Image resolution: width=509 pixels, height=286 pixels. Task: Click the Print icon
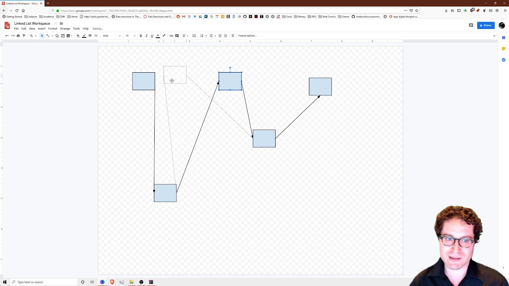click(x=18, y=36)
